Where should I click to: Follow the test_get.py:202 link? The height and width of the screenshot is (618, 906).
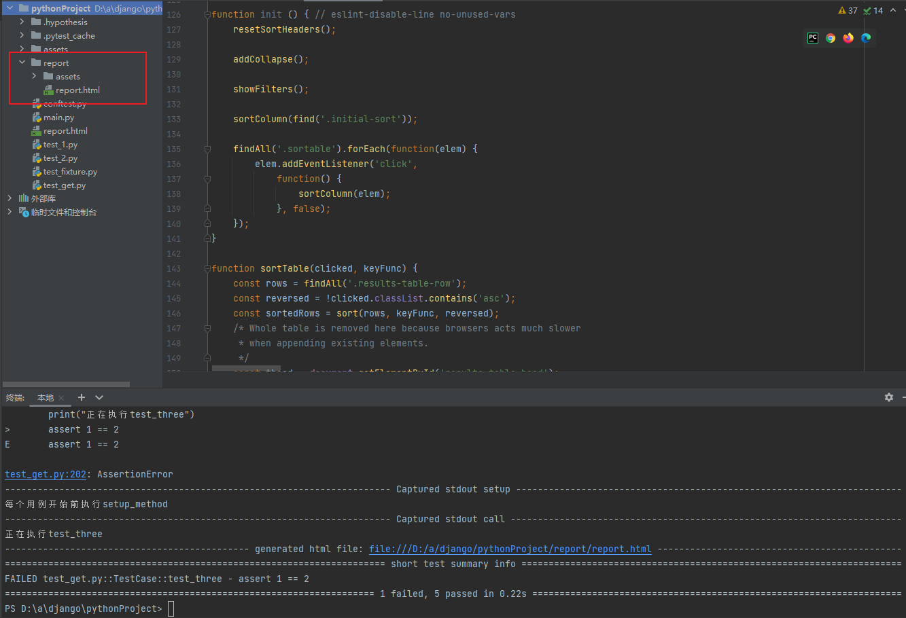pos(46,474)
